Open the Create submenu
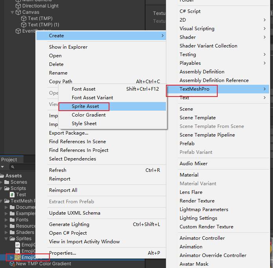 coord(101,36)
